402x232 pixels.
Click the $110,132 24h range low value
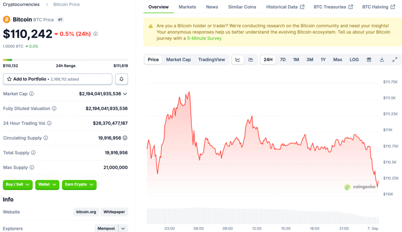[x=10, y=66]
